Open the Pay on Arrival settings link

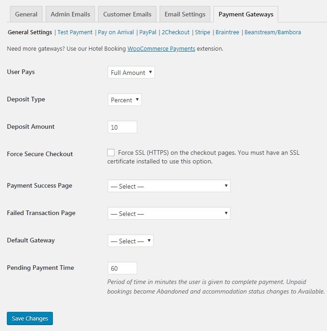[x=116, y=32]
